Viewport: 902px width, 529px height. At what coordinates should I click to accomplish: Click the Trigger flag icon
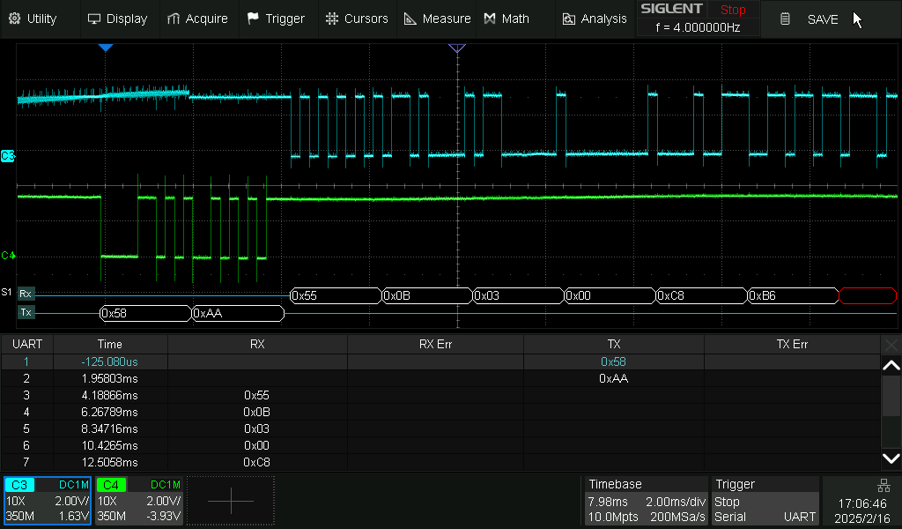[254, 19]
